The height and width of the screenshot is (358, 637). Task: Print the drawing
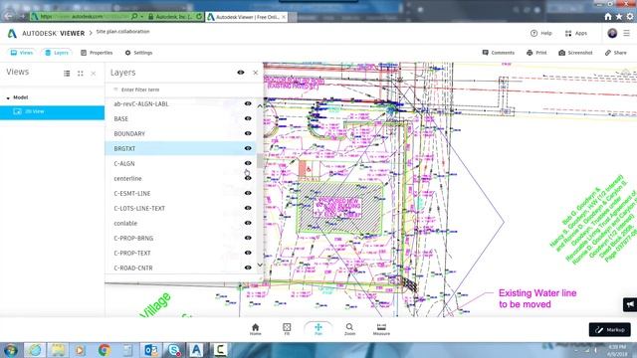(x=536, y=53)
